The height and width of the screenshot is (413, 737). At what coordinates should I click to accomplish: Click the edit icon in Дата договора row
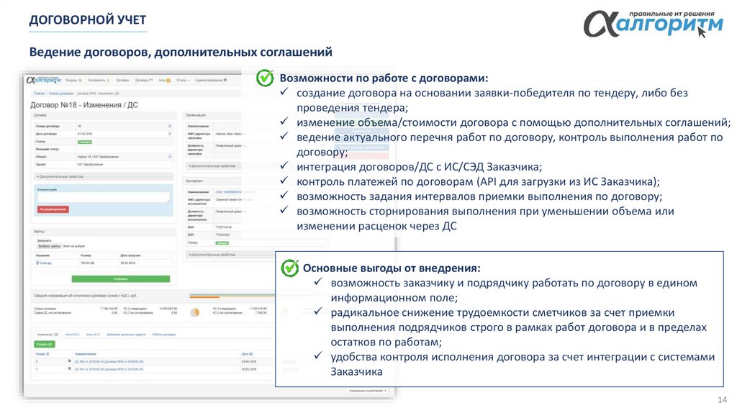(170, 134)
